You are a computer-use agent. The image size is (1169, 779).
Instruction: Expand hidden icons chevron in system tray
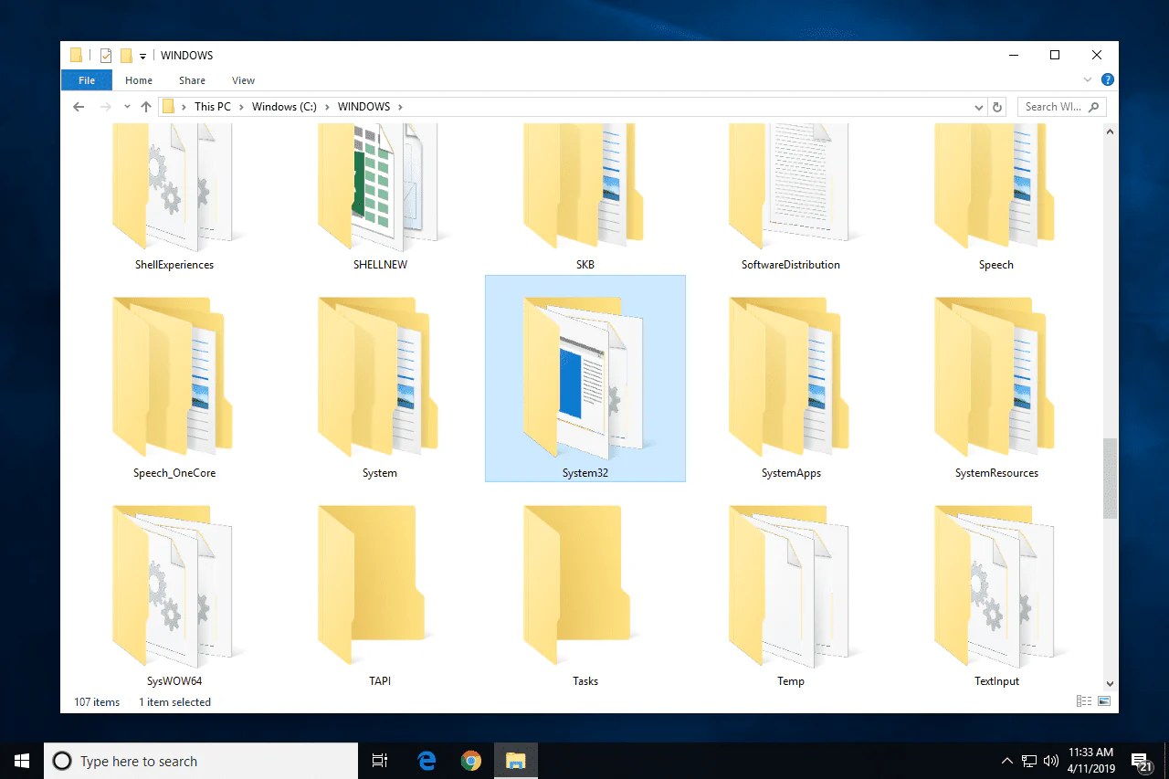click(1006, 760)
